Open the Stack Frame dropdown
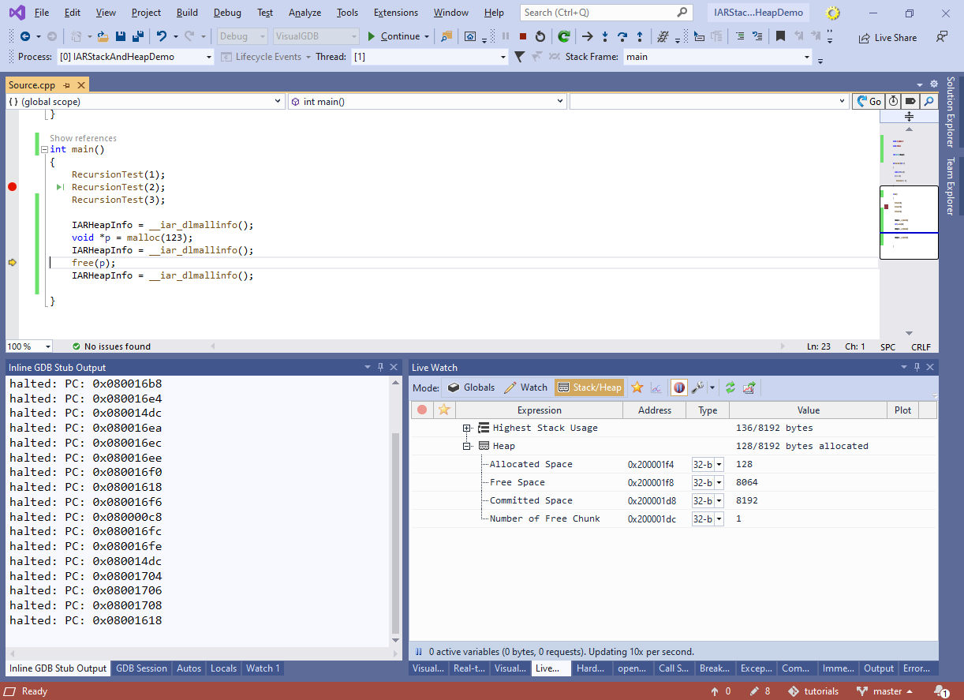This screenshot has height=700, width=964. click(806, 57)
